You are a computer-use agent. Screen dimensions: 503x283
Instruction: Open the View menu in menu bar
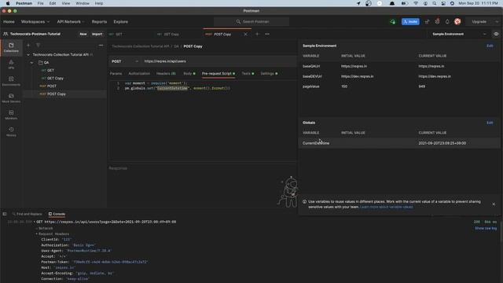[x=66, y=3]
